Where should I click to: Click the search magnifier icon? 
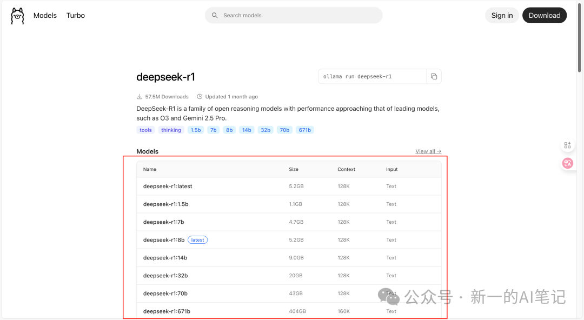(x=215, y=15)
